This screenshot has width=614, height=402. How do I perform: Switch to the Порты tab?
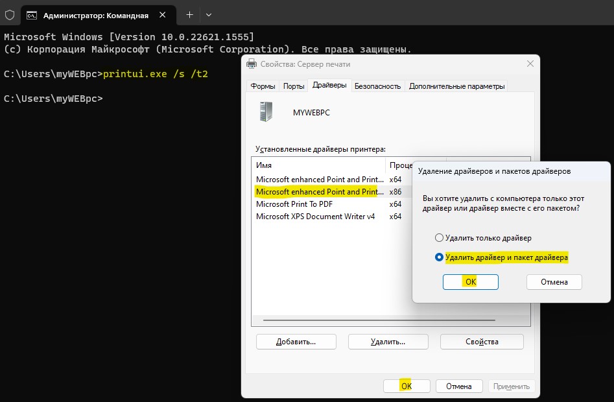[294, 86]
